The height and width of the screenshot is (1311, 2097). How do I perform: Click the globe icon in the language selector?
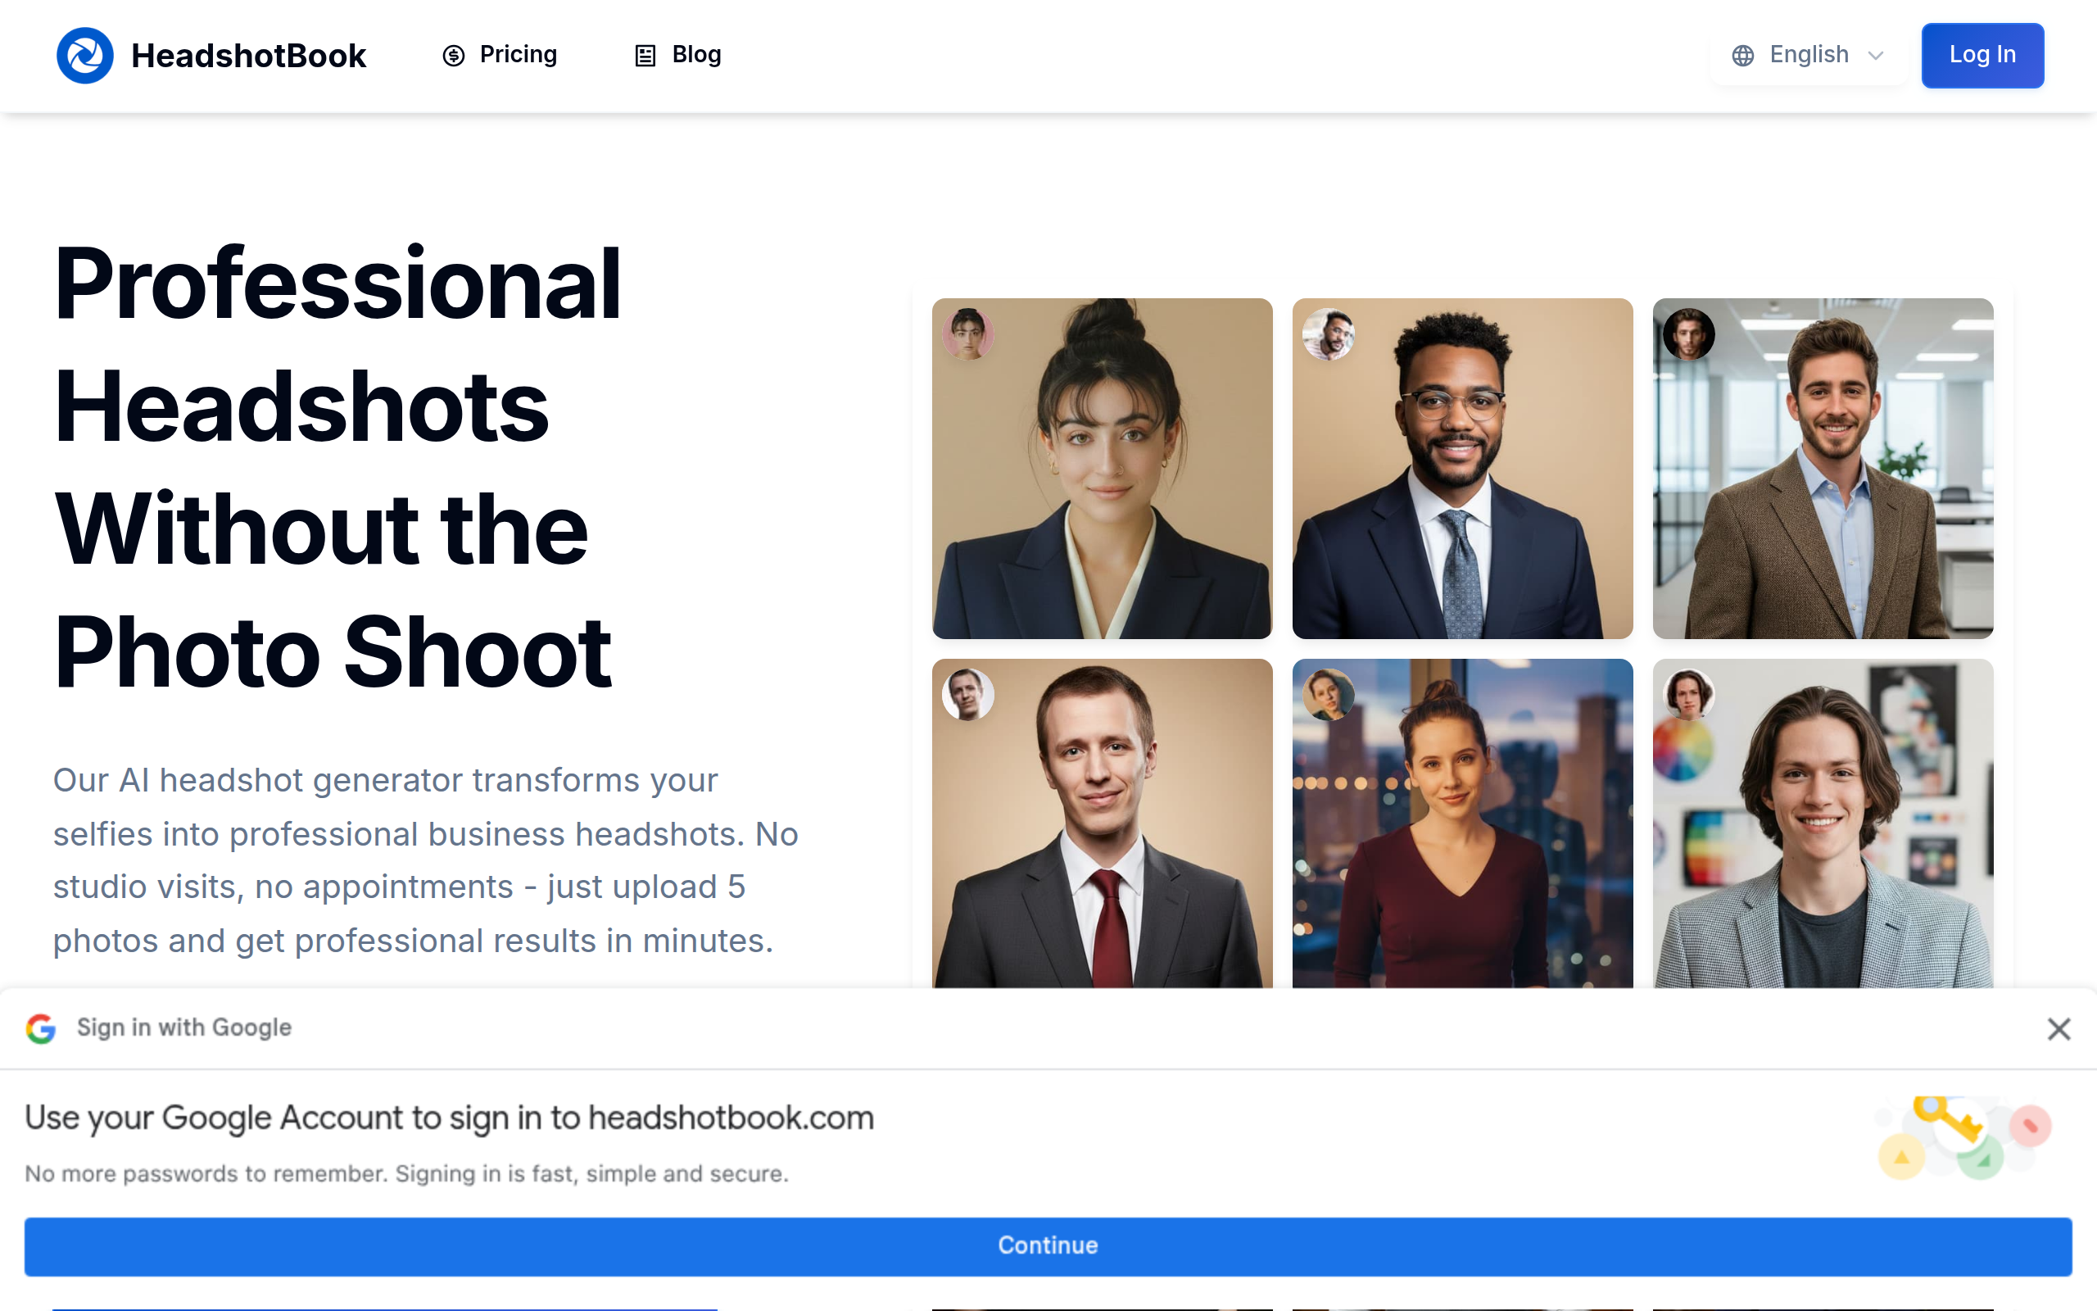tap(1743, 55)
